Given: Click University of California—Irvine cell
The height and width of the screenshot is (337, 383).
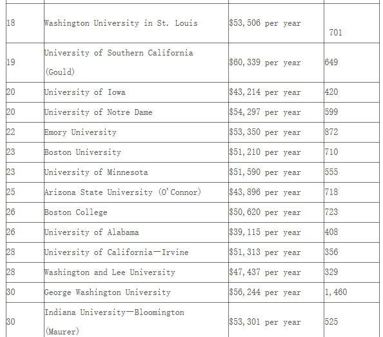Looking at the screenshot, I should click(136, 252).
